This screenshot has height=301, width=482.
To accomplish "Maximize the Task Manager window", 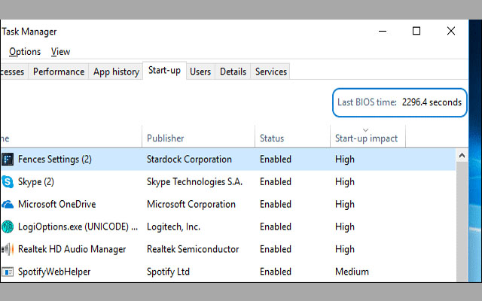I will coord(416,31).
